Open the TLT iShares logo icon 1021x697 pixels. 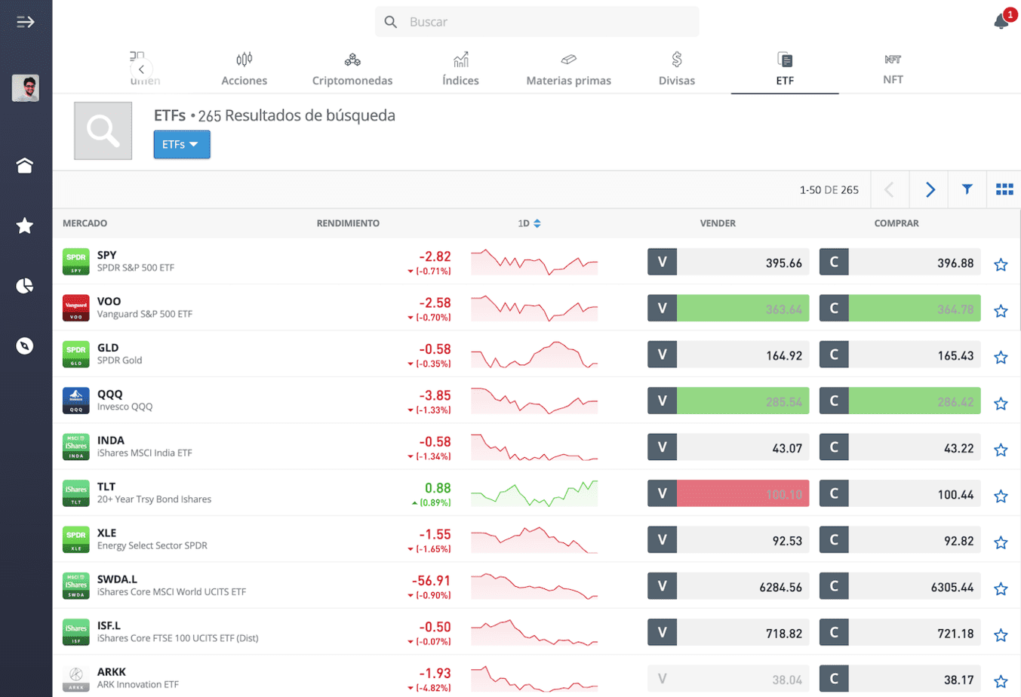tap(76, 493)
